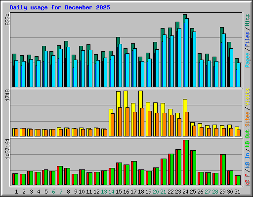The image size is (253, 197).
Task: Click the 'kB In' legend label
Action: click(x=248, y=161)
